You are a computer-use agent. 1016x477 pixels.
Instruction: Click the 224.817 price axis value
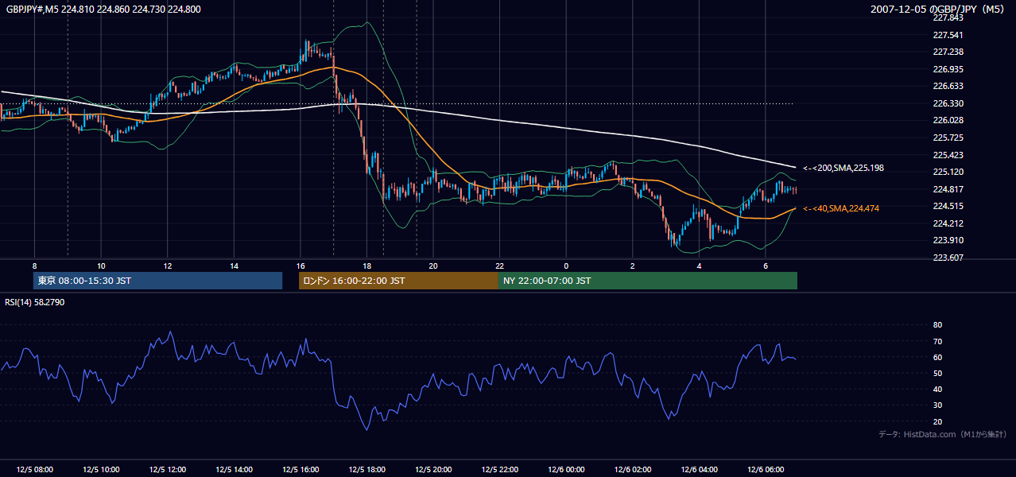pyautogui.click(x=948, y=189)
